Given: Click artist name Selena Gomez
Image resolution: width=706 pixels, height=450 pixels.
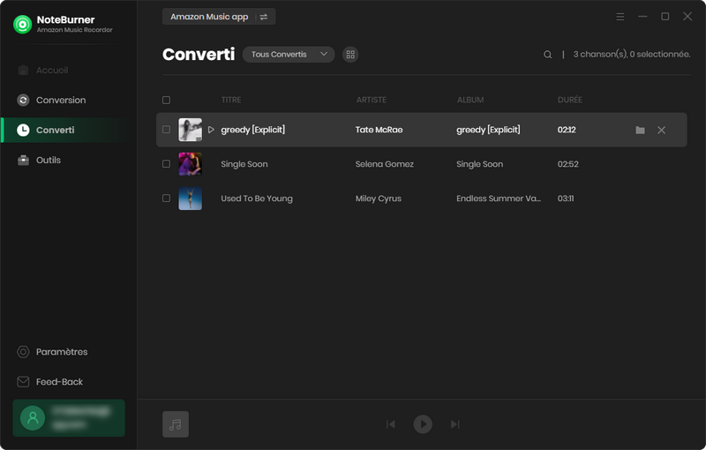Looking at the screenshot, I should pos(384,164).
